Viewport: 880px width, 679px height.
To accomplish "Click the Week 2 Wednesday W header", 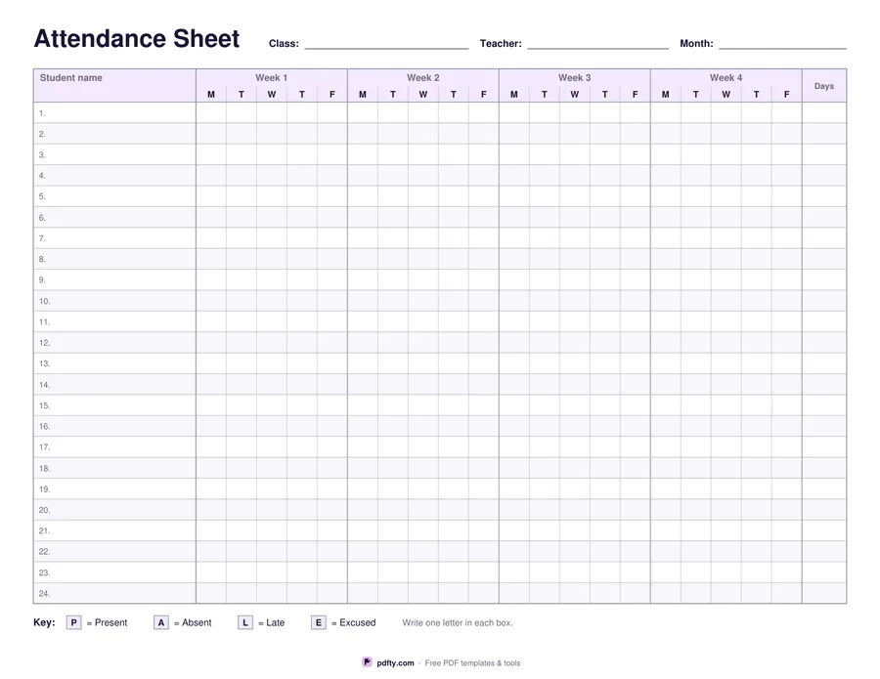I will 423,94.
